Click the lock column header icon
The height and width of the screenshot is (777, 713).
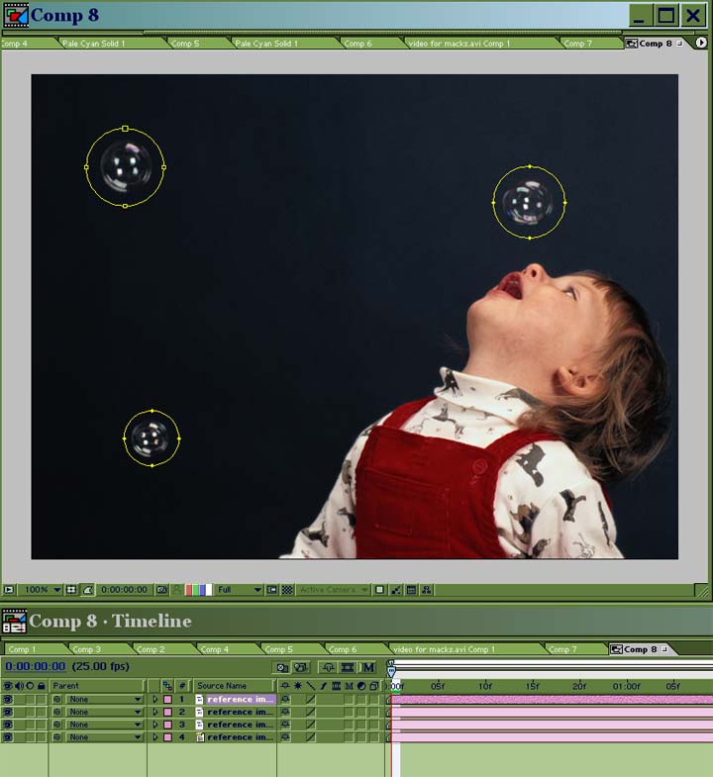42,686
